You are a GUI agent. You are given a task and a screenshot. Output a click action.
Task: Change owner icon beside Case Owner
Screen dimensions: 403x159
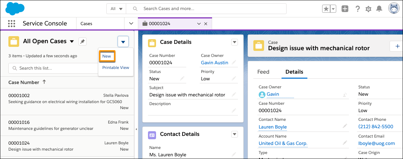click(x=345, y=95)
